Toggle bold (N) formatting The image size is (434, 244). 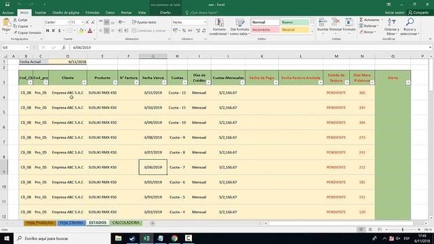point(47,30)
